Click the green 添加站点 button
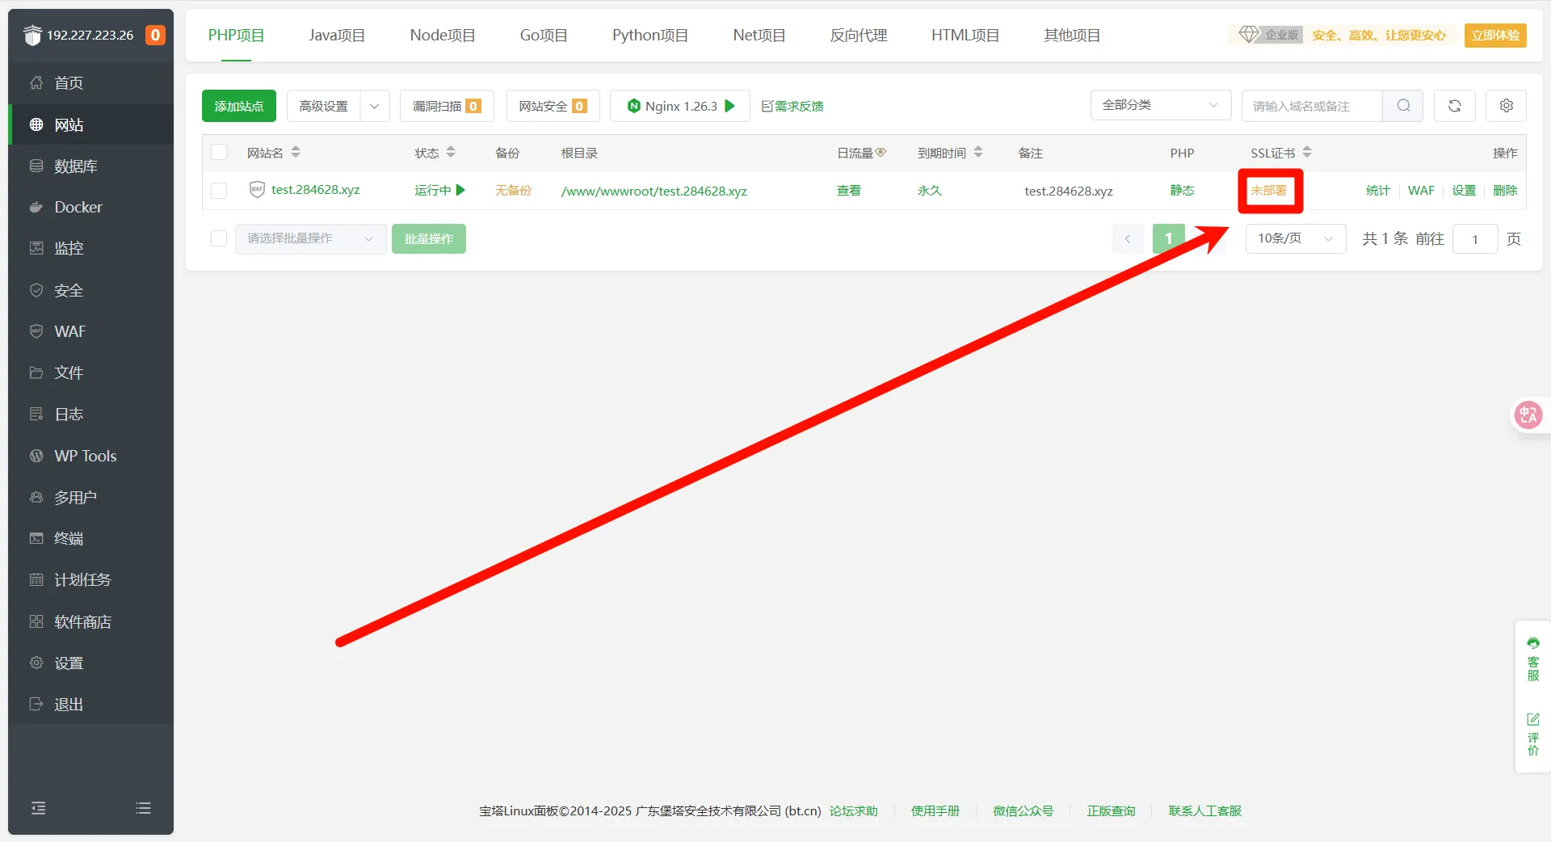This screenshot has width=1551, height=842. [x=239, y=106]
